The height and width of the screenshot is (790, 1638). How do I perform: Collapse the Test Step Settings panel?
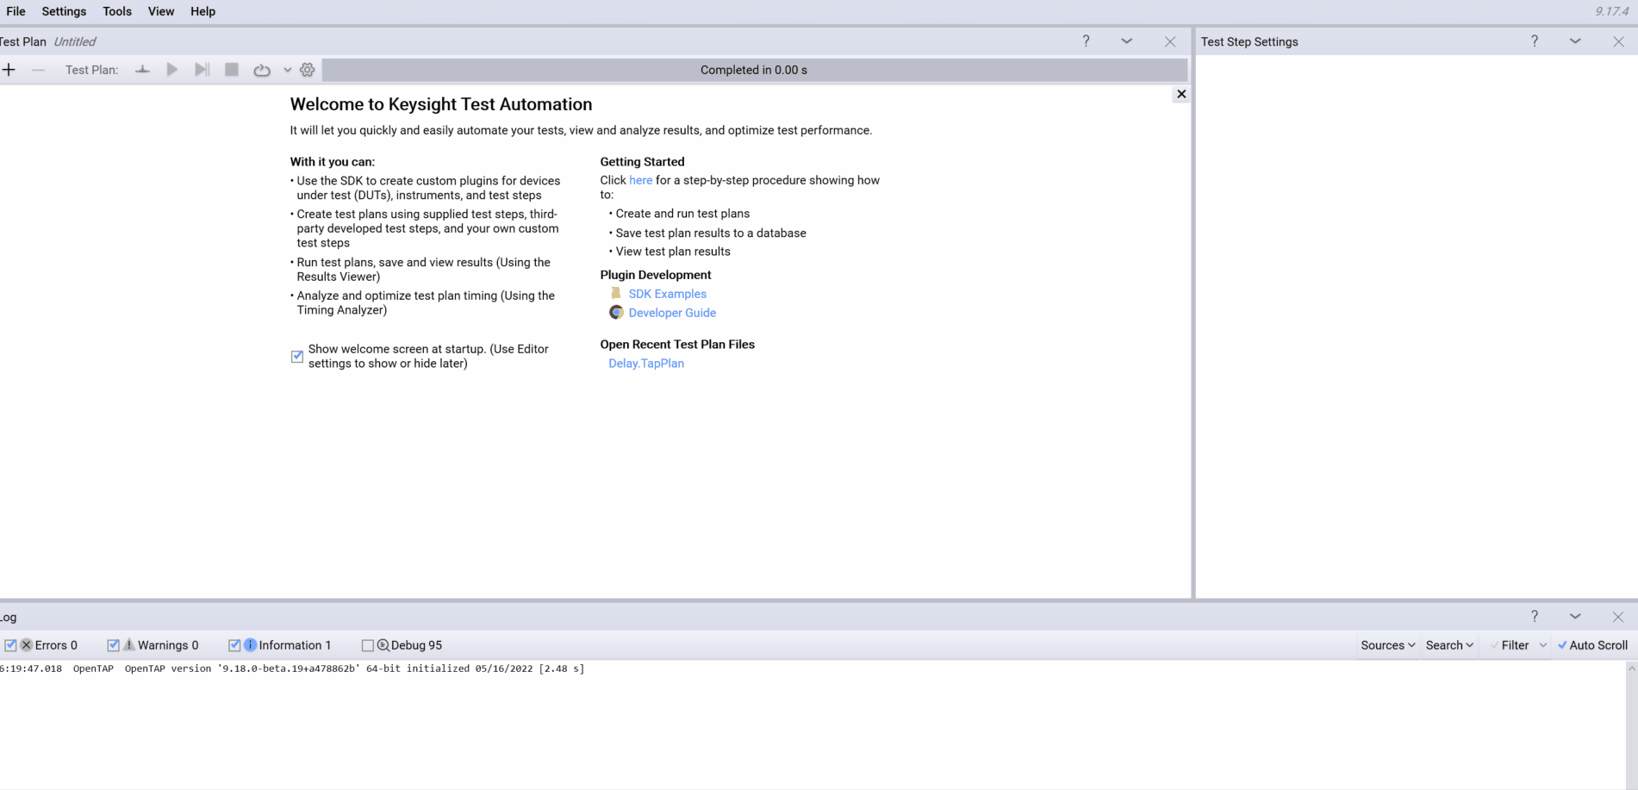[x=1575, y=40]
